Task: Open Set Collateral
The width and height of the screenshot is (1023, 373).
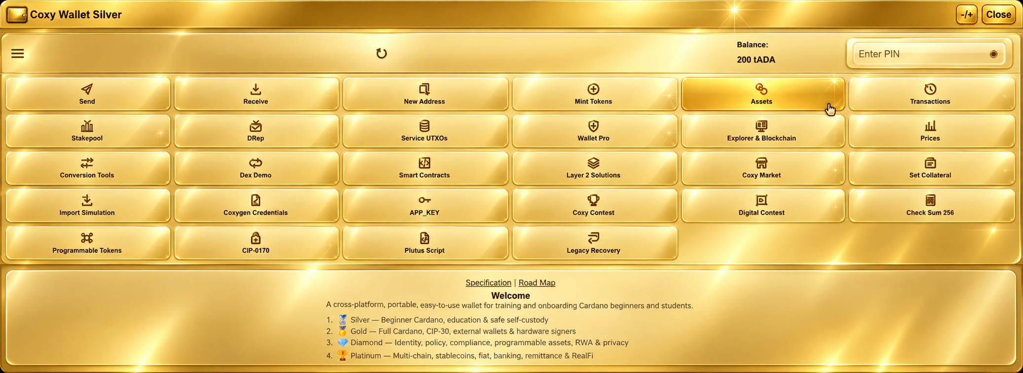Action: [931, 168]
